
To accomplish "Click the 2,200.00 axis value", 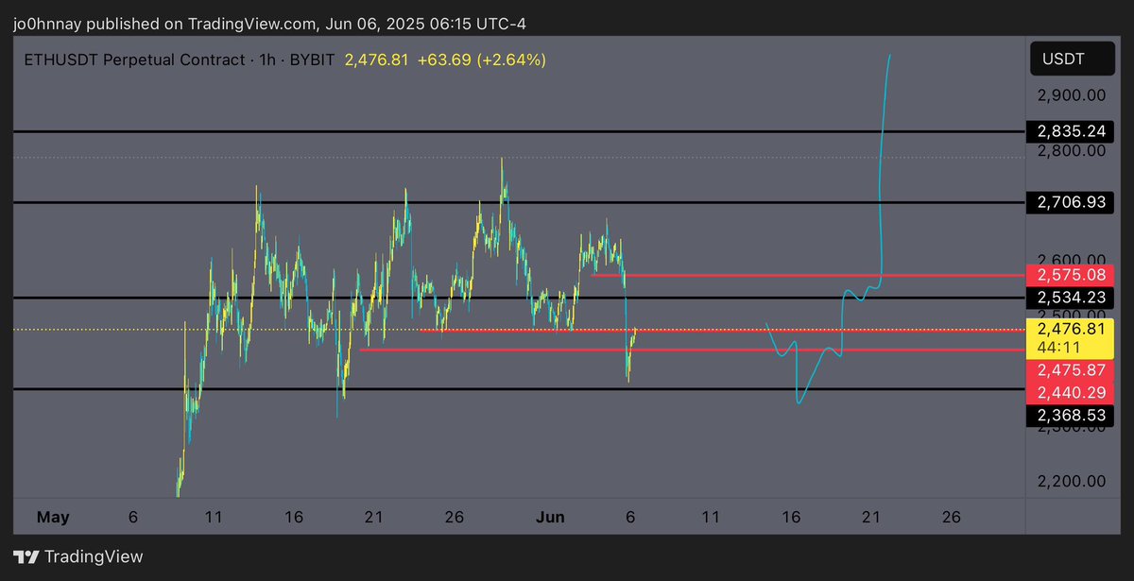I will click(1071, 481).
